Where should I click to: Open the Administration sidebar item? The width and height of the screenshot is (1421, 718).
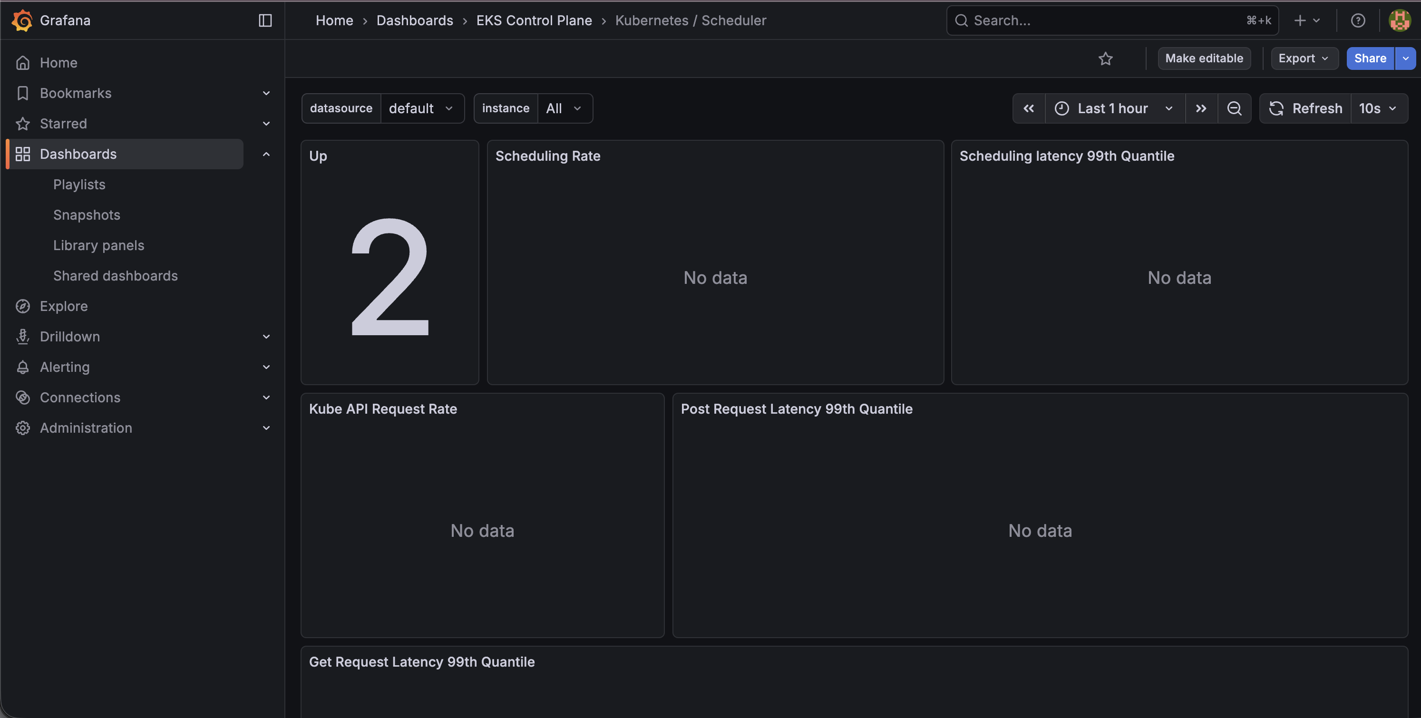[86, 428]
